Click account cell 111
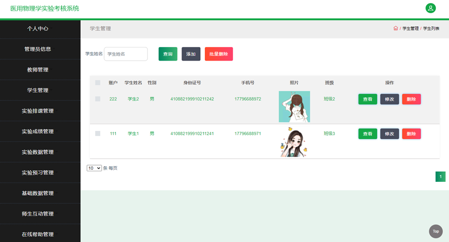The width and height of the screenshot is (449, 242). pyautogui.click(x=113, y=133)
